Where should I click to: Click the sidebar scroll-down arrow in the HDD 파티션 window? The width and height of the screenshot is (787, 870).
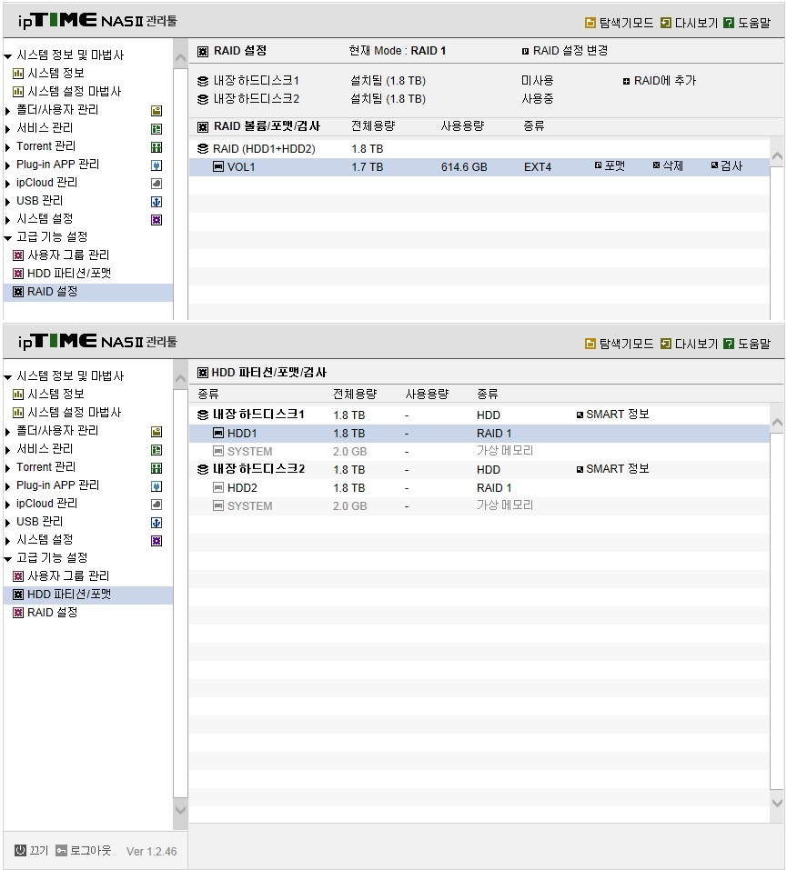pos(180,810)
